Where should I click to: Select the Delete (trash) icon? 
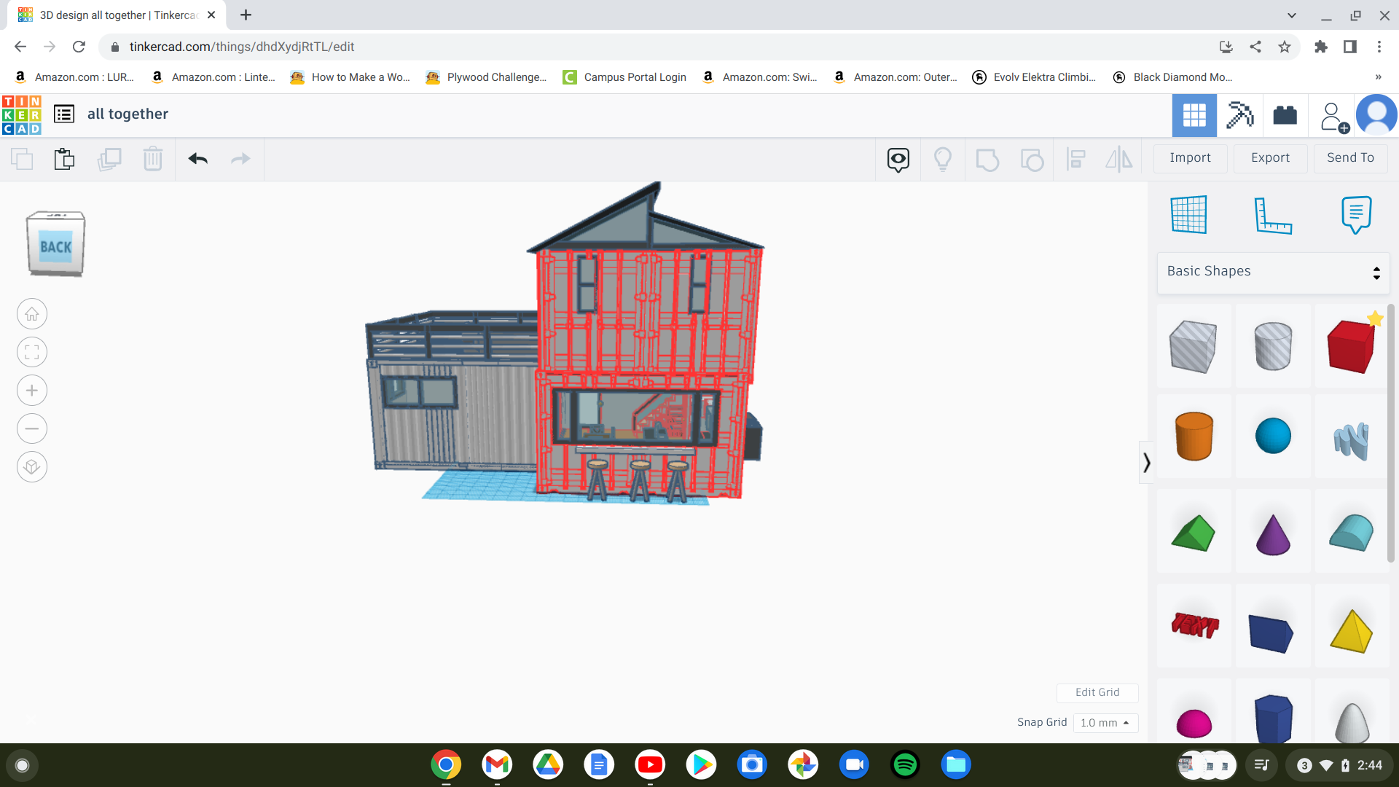pyautogui.click(x=153, y=159)
